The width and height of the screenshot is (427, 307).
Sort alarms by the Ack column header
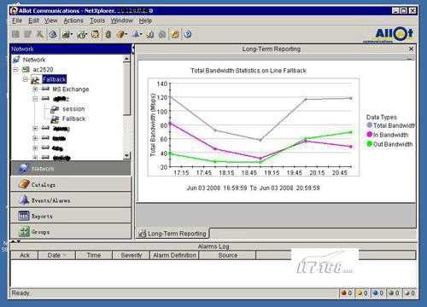(x=25, y=255)
